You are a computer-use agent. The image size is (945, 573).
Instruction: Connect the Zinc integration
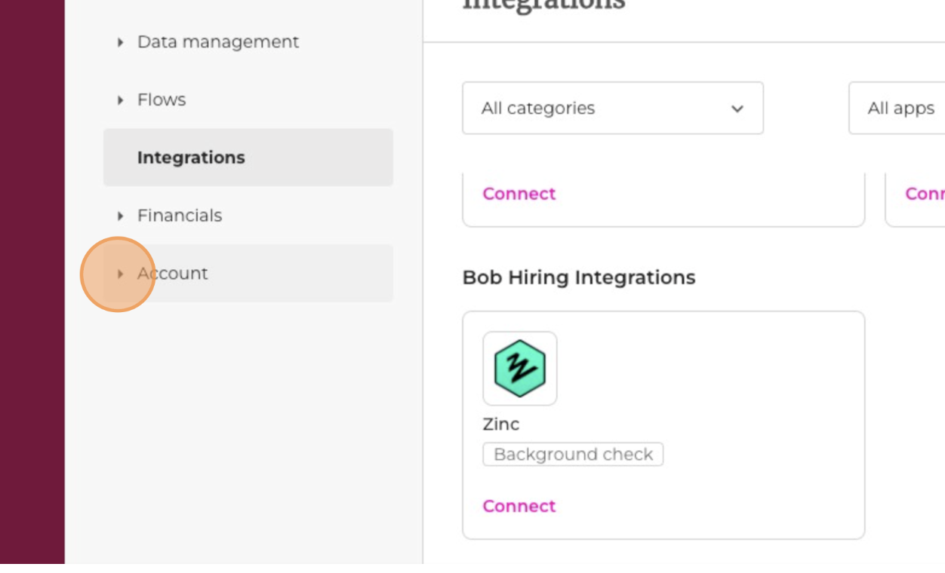(x=519, y=506)
